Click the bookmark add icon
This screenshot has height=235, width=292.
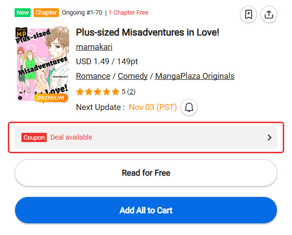tap(249, 15)
